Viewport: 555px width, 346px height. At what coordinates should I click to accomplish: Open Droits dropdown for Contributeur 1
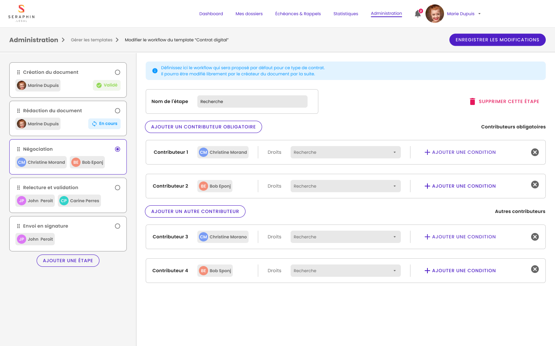pyautogui.click(x=345, y=152)
